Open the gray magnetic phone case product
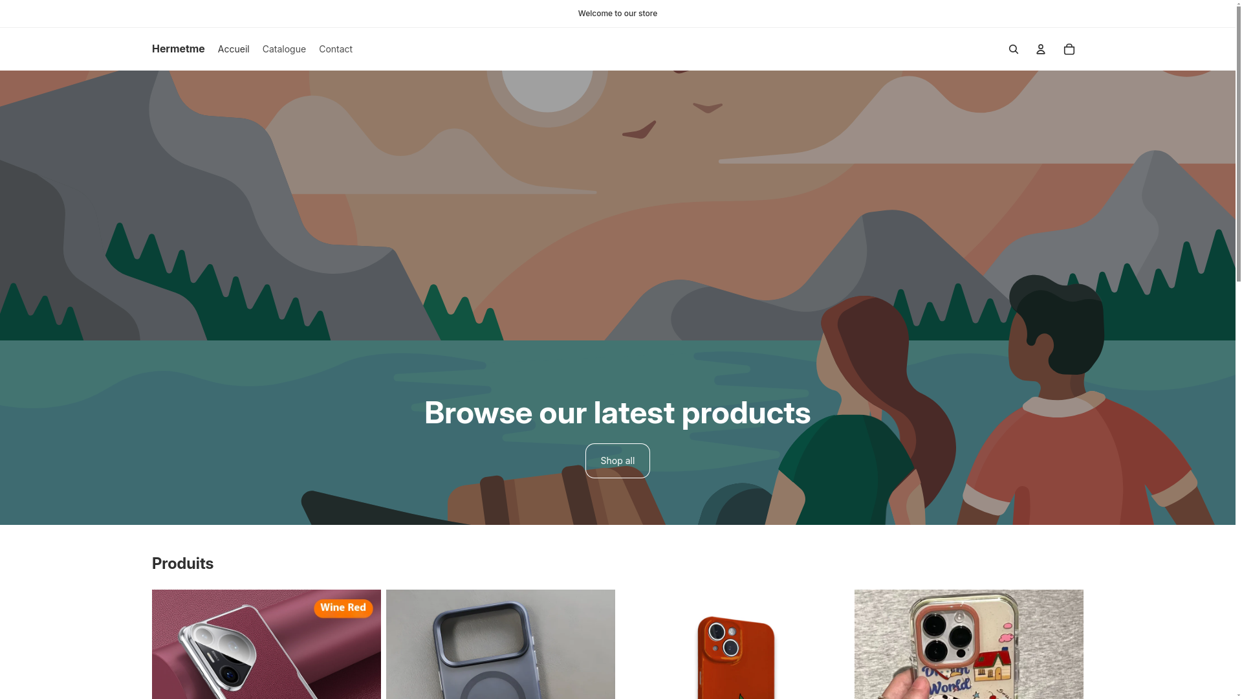 point(501,645)
